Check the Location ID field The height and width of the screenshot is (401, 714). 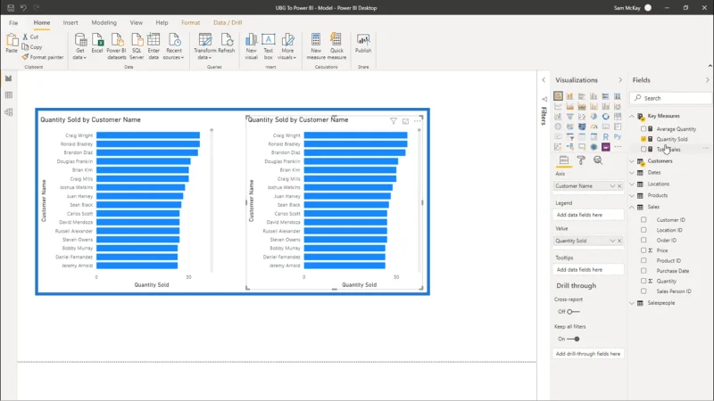pos(643,230)
